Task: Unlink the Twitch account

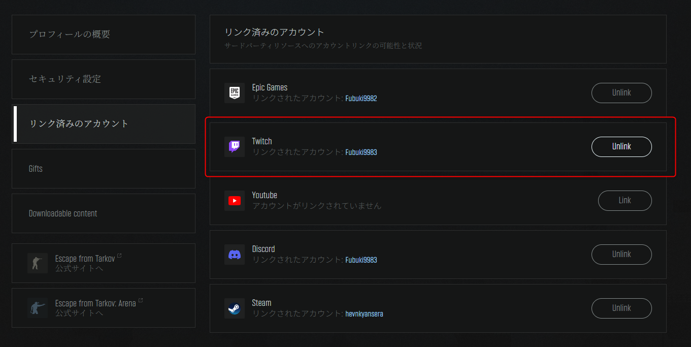Action: pyautogui.click(x=621, y=147)
